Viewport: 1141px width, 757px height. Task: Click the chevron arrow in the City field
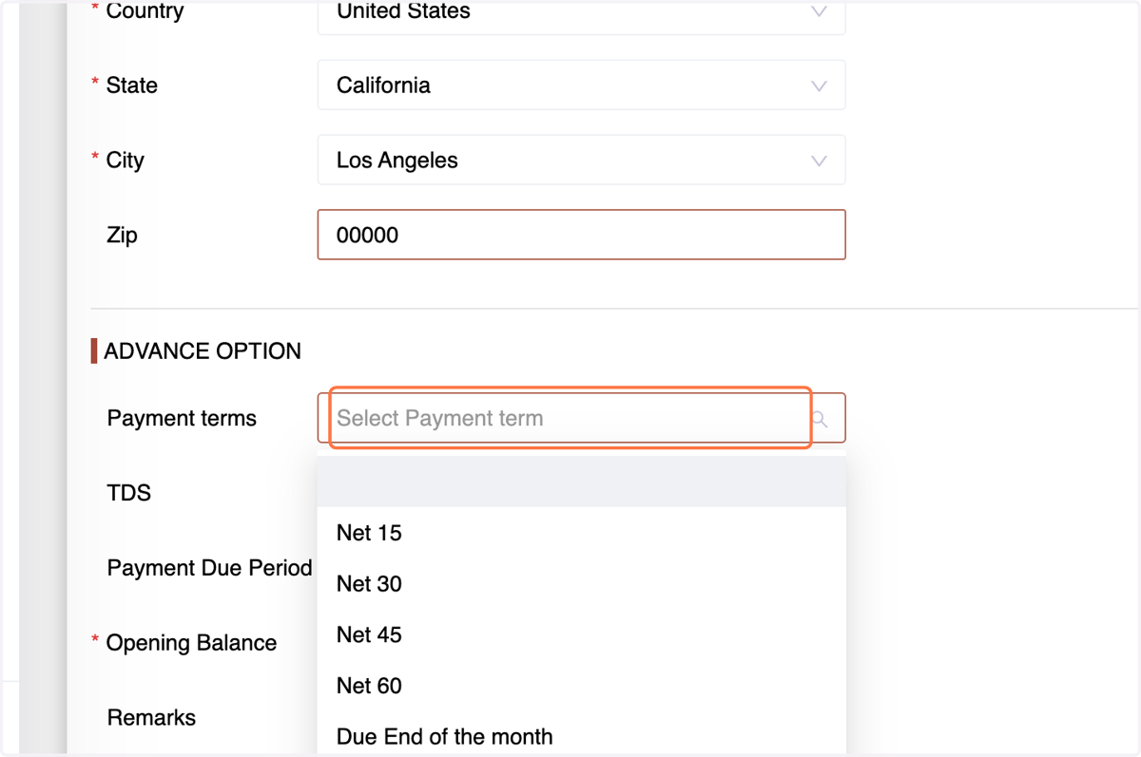coord(819,161)
